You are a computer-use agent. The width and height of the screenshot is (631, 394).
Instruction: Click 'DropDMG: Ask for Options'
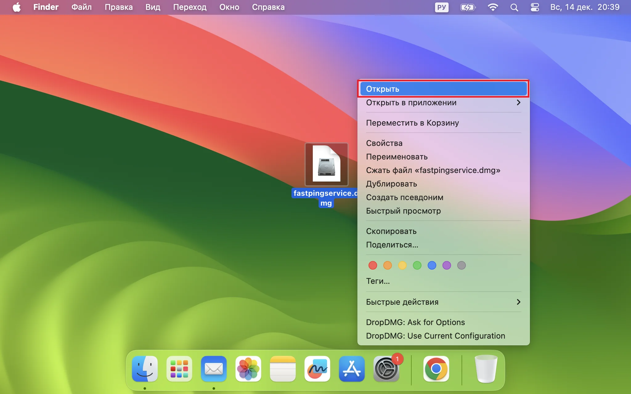[415, 322]
